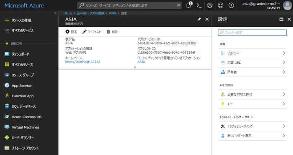
Task: Pin the ASIA blade with pin icon
Action: coord(199,19)
